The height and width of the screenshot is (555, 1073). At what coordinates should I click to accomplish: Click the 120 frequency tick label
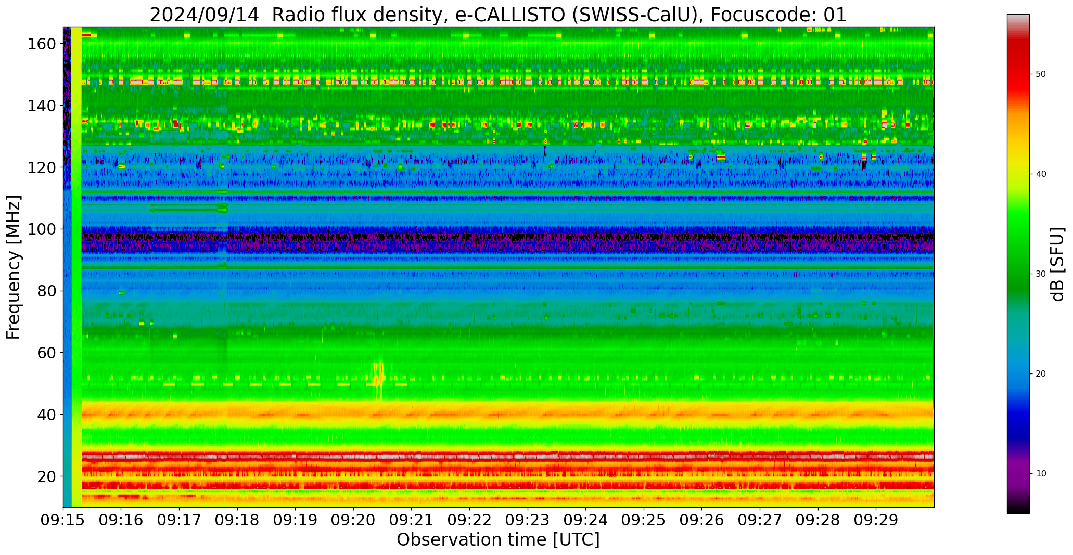tap(42, 167)
